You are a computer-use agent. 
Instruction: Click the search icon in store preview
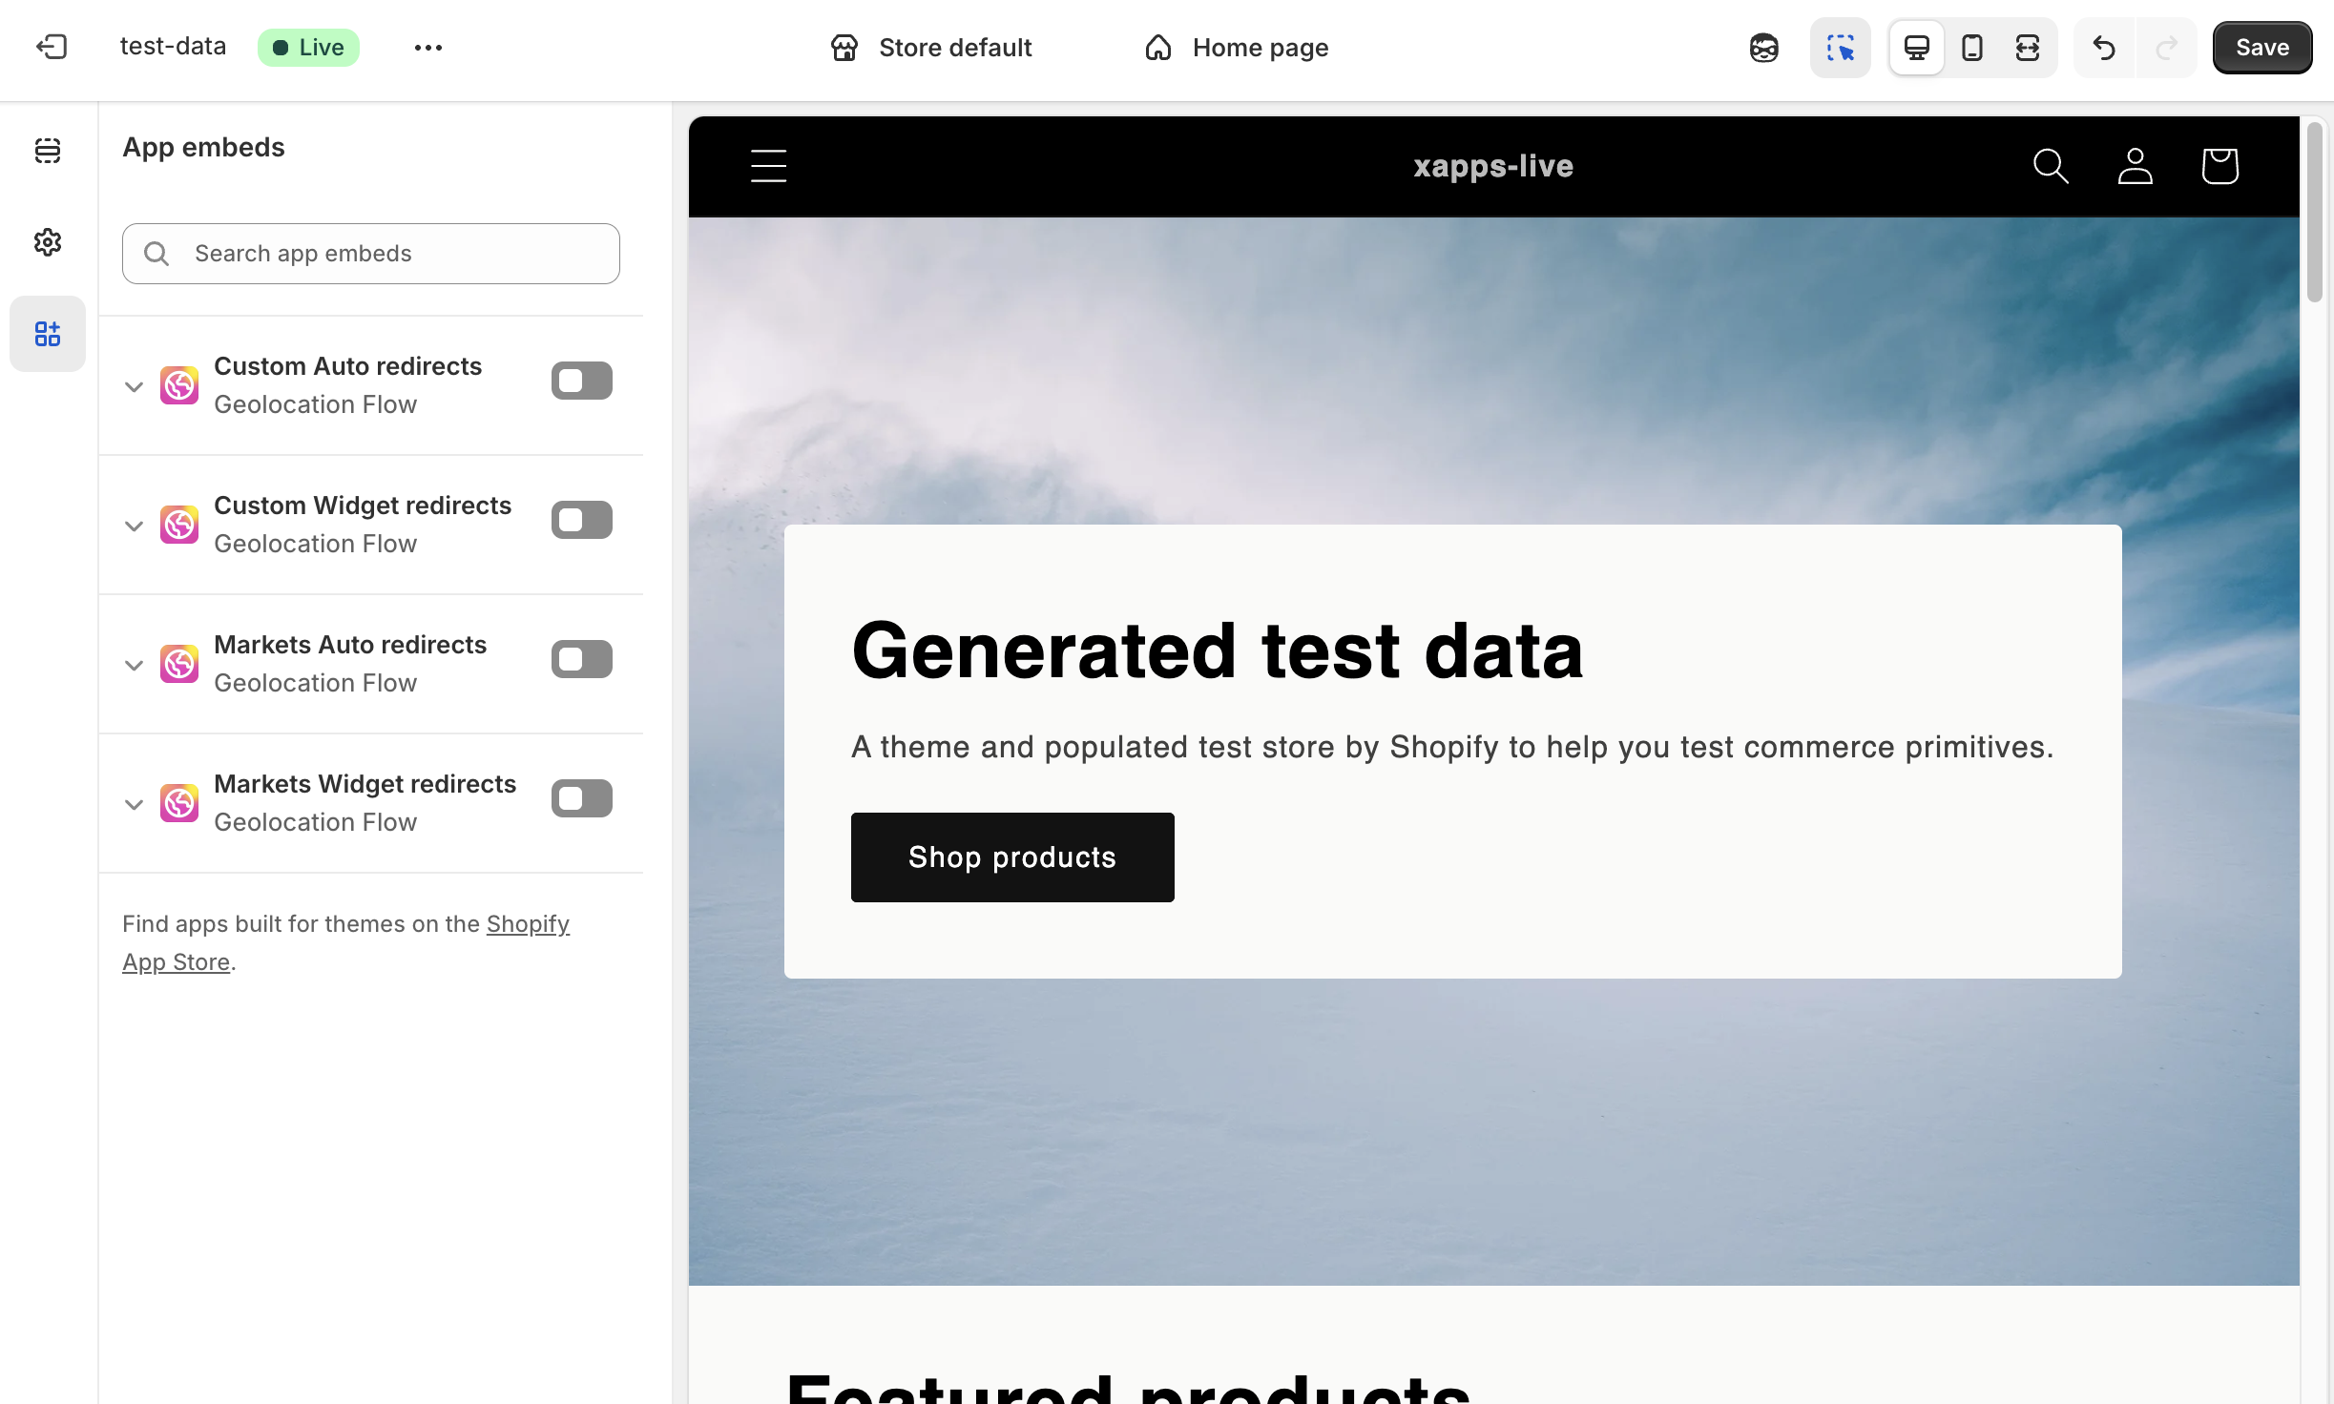tap(2051, 166)
